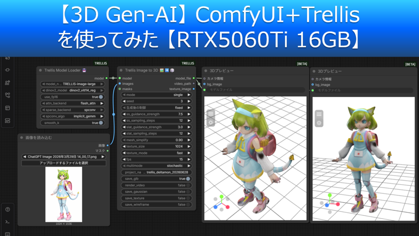Click the light sun icon in second 3D preview
Viewport: 419px width, 236px height.
319,123
